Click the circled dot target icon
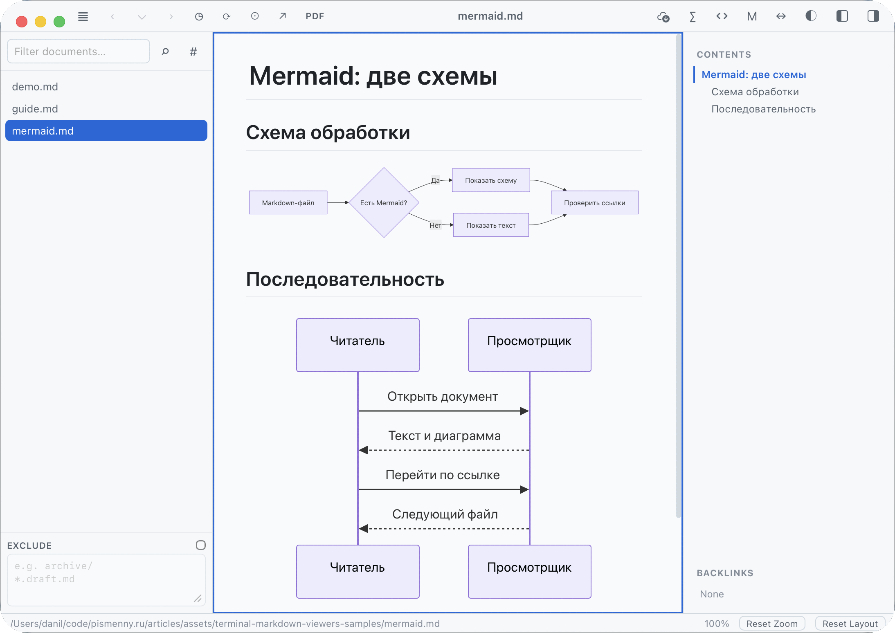The width and height of the screenshot is (895, 633). coord(255,16)
